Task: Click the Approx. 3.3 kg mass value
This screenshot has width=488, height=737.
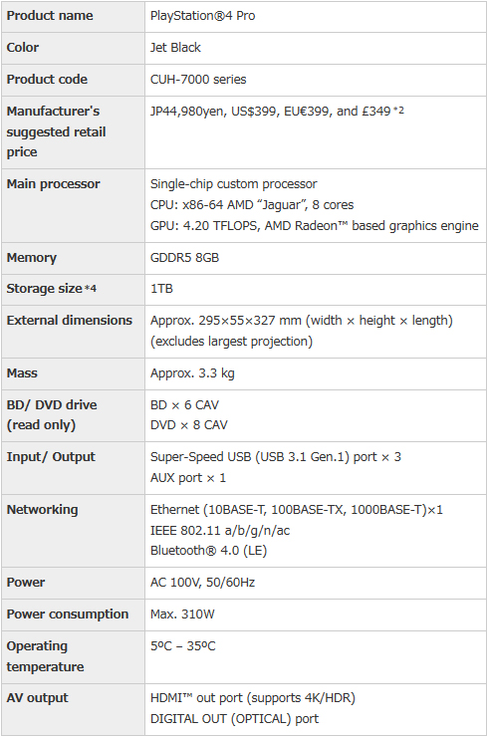Action: [192, 373]
